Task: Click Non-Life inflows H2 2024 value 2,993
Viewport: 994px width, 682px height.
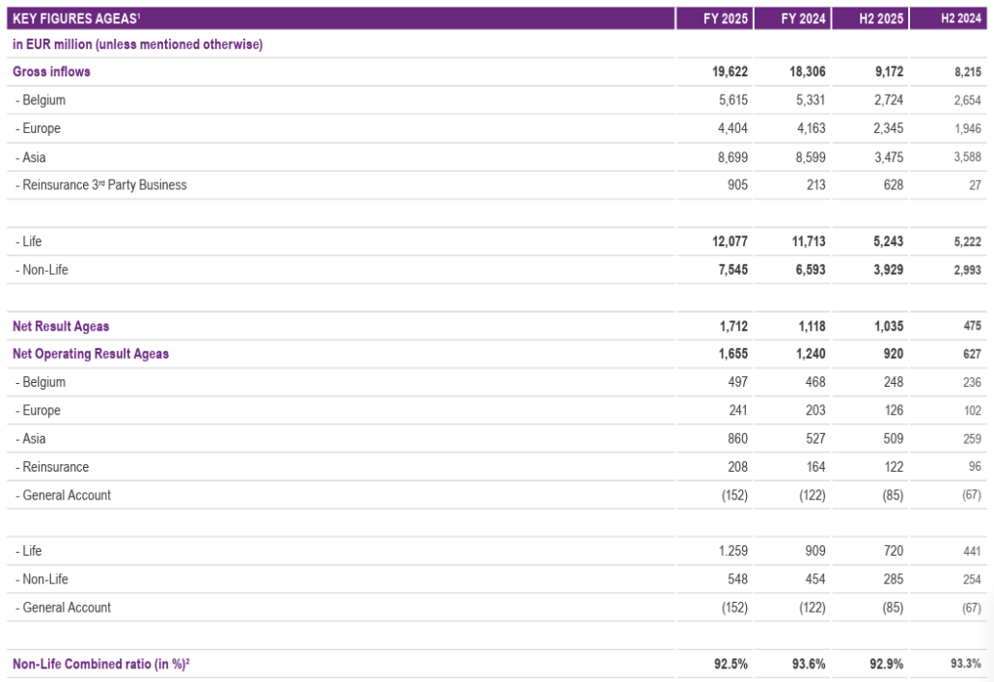Action: point(967,270)
